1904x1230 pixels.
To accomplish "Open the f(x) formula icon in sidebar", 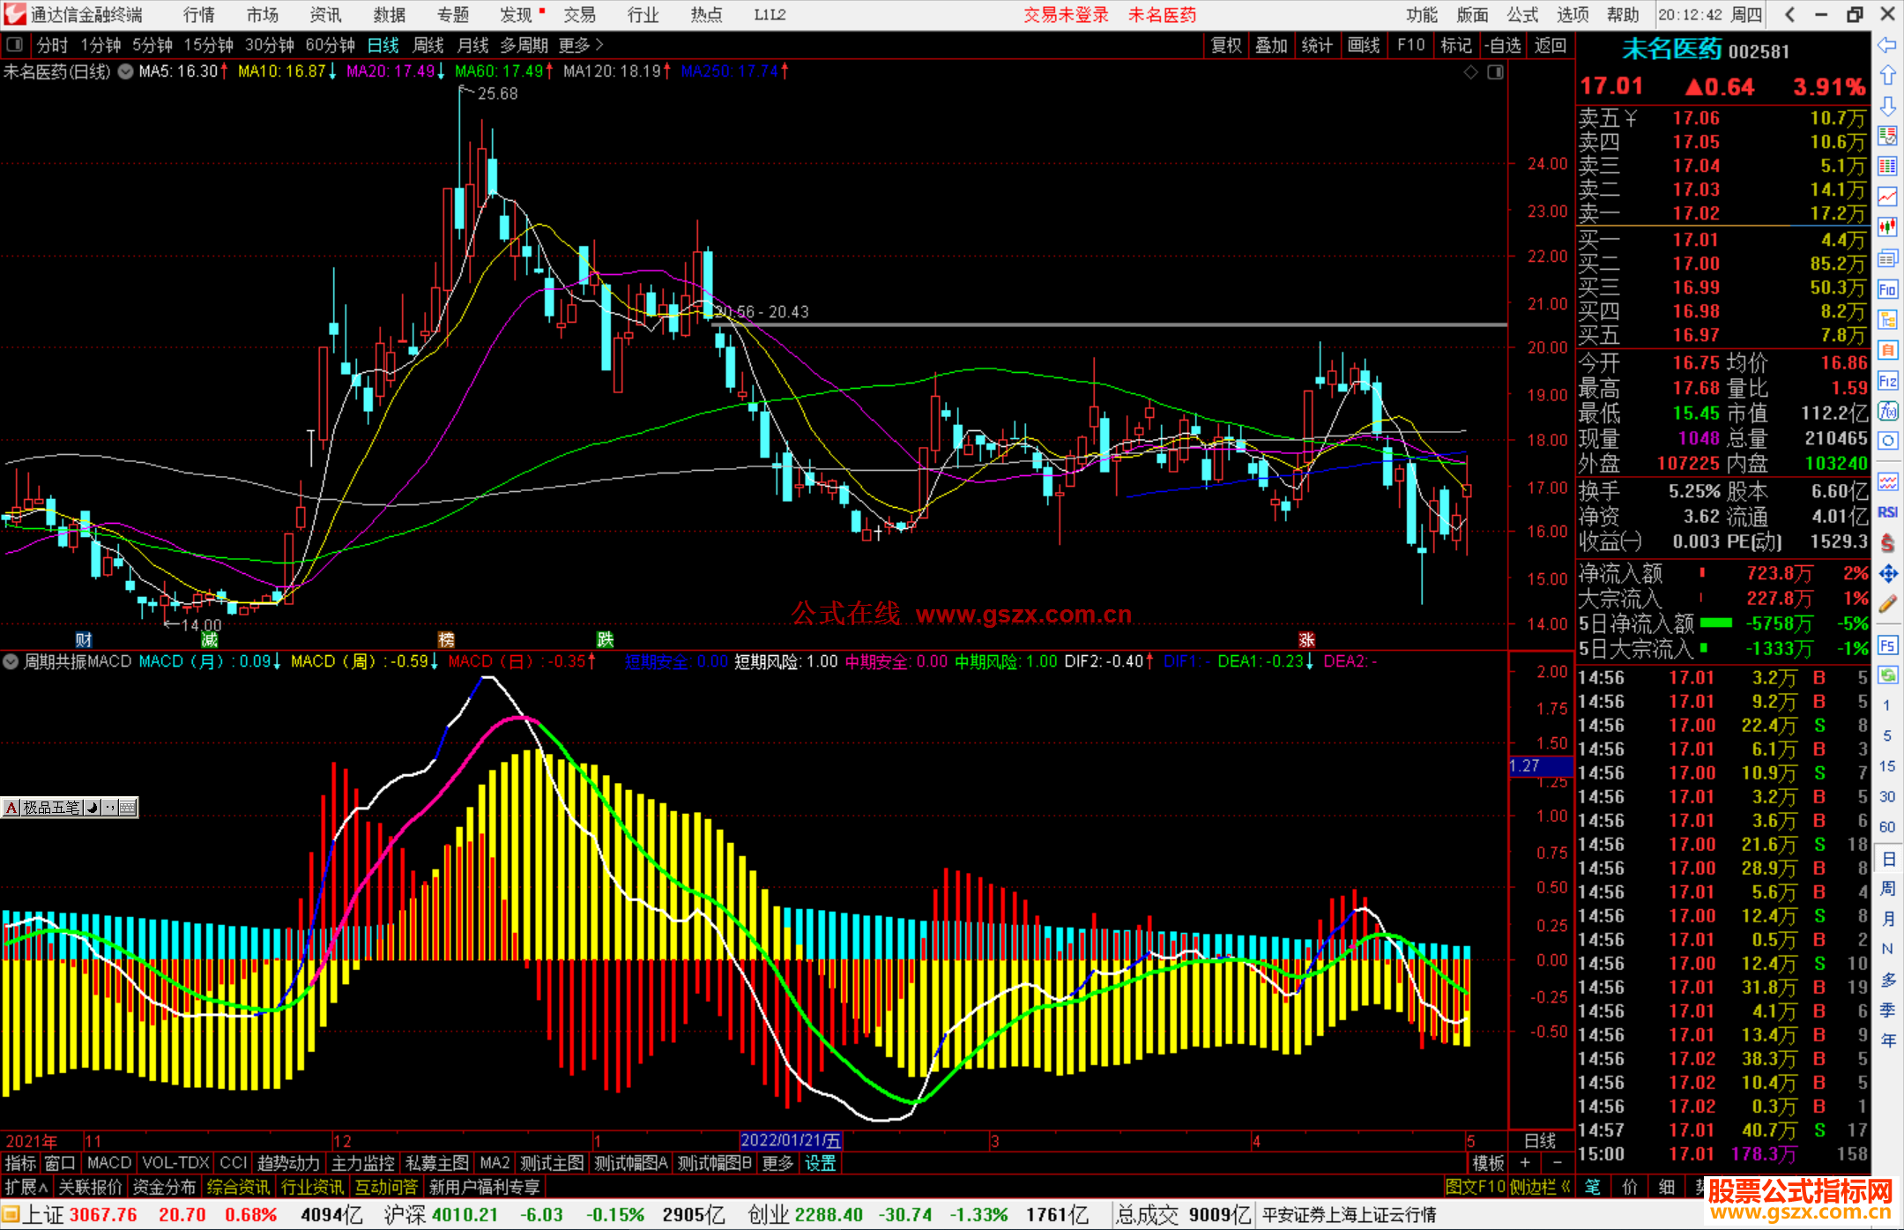I will coord(1887,411).
